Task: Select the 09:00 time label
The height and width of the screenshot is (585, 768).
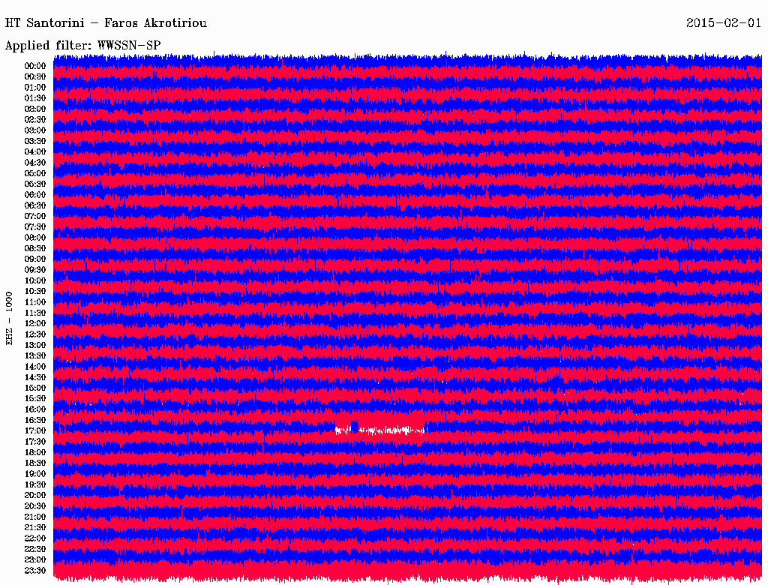Action: pos(35,259)
